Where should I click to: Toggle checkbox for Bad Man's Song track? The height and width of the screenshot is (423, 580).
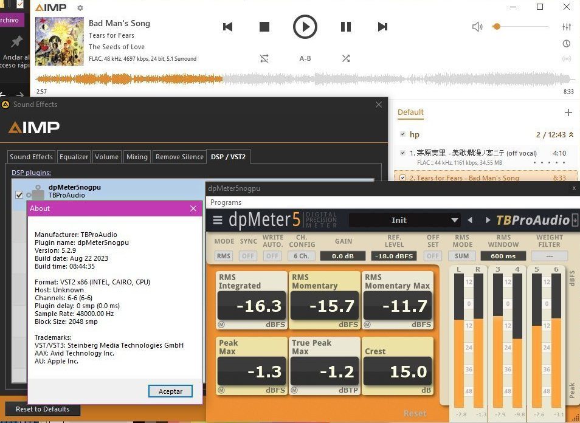(403, 178)
